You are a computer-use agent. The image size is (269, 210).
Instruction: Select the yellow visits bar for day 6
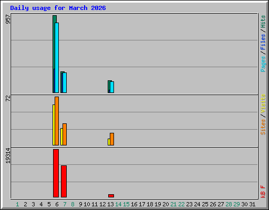[x=54, y=125]
